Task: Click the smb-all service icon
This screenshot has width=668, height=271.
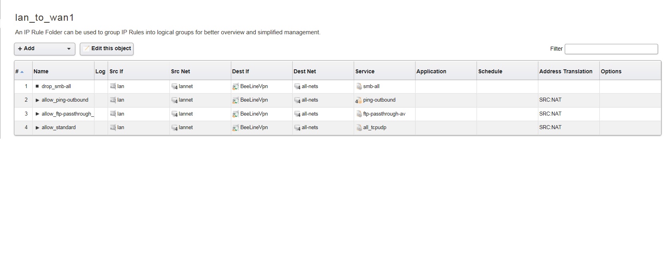Action: pos(359,86)
